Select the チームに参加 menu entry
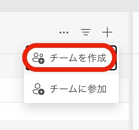The image size is (139, 130). coord(71,89)
